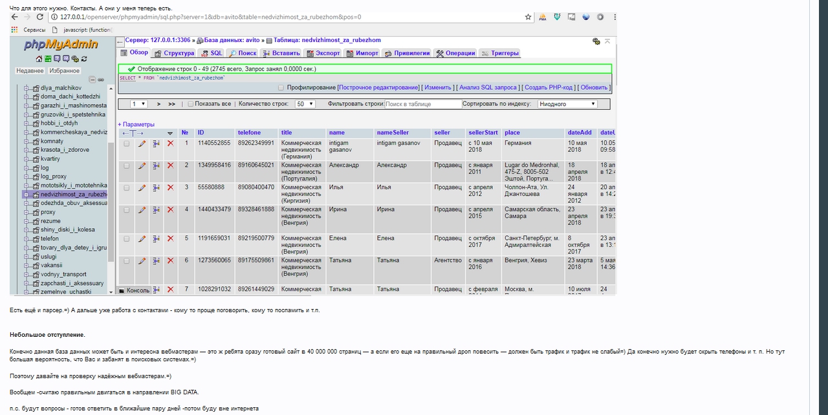Screen dimensions: 828x415
Task: Reload the browser page
Action: [40, 17]
